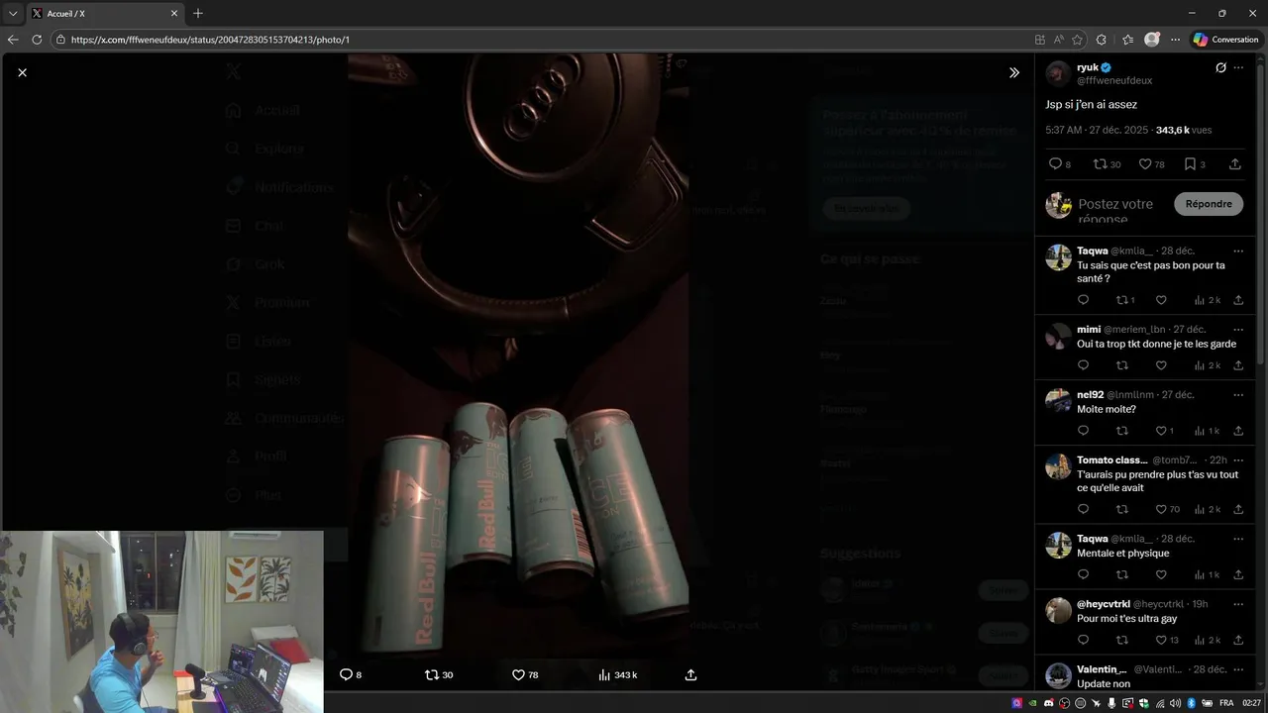Click the address bar URL
This screenshot has height=713, width=1268.
pyautogui.click(x=210, y=40)
